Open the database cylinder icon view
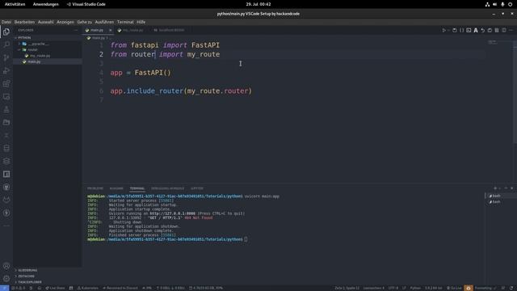Image resolution: width=517 pixels, height=291 pixels. pos(6,148)
